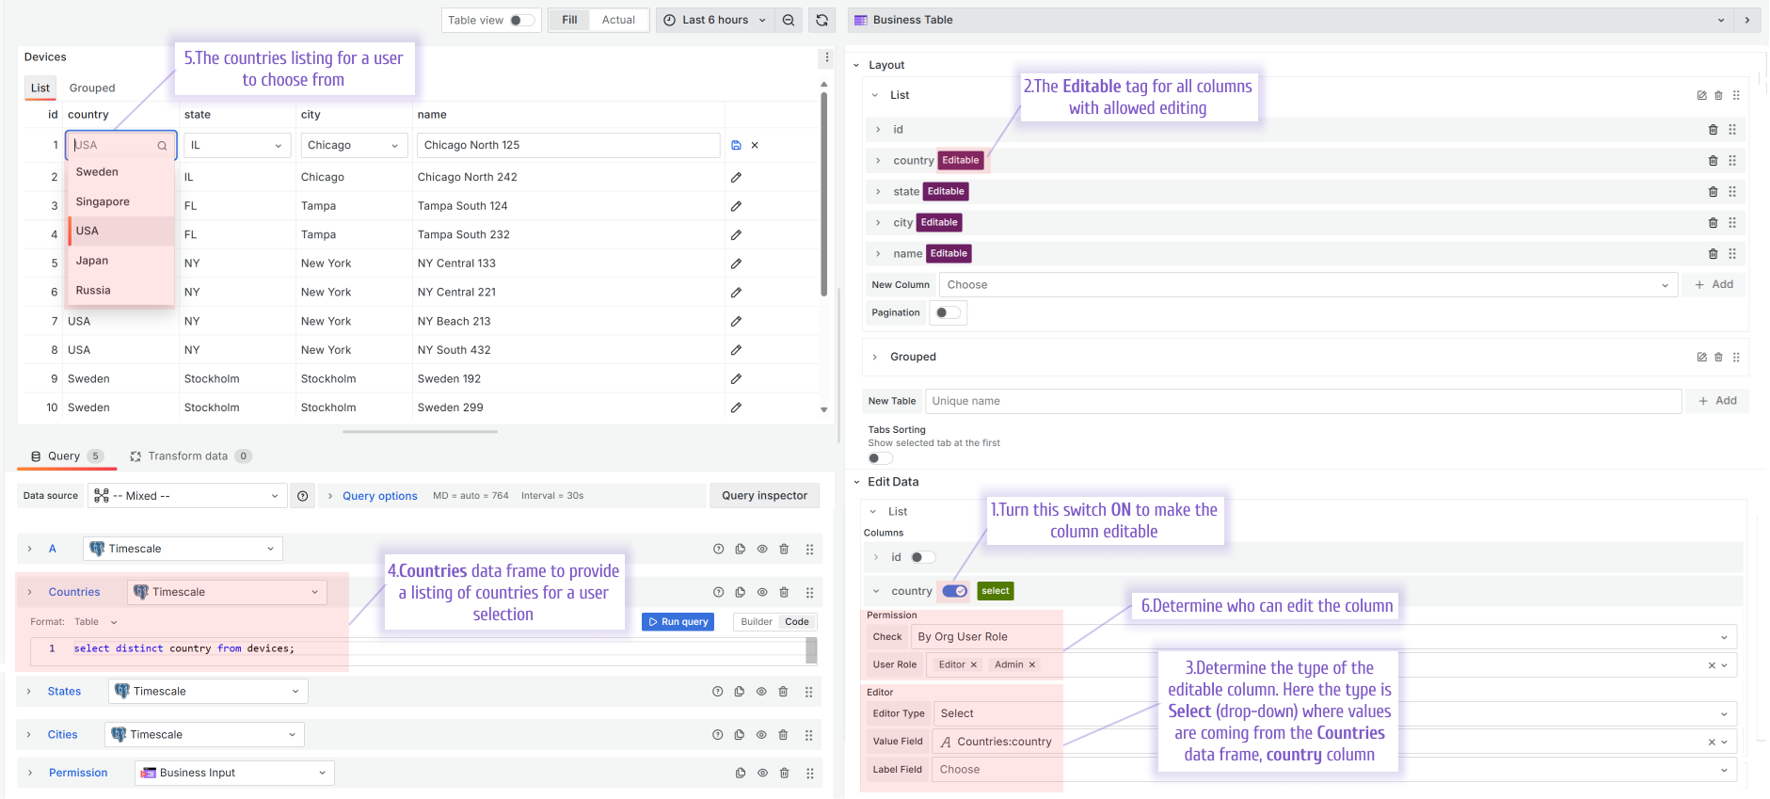Duplicate the Countries query

[740, 592]
